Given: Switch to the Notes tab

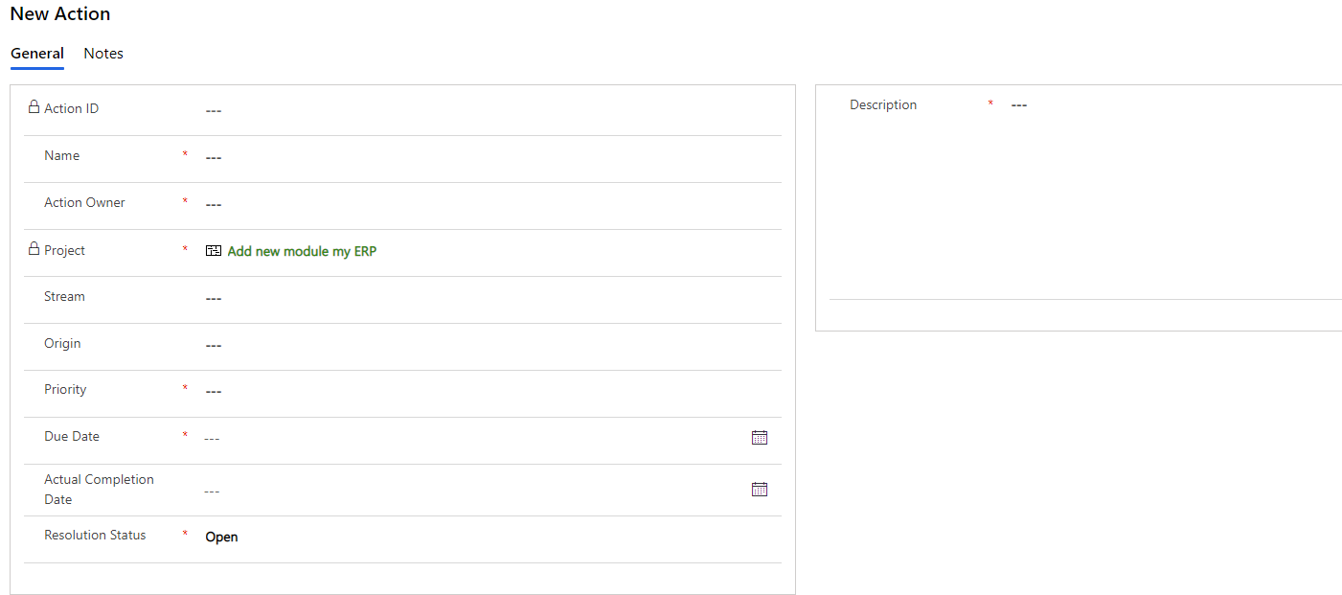Looking at the screenshot, I should tap(102, 53).
